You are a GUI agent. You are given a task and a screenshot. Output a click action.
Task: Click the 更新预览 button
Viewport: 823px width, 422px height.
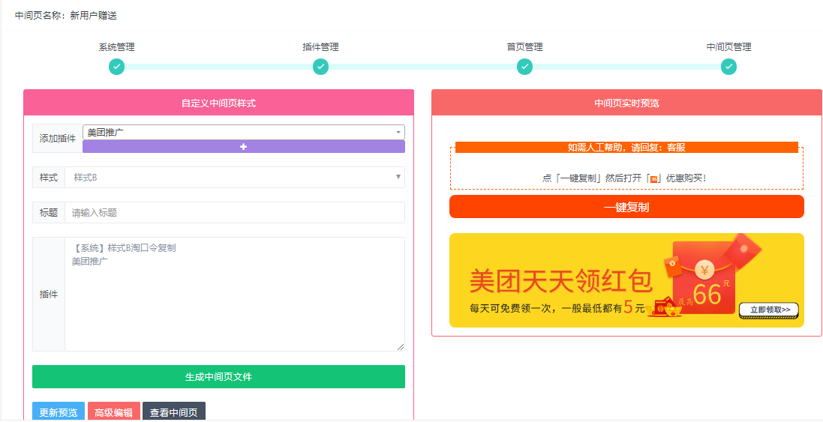pyautogui.click(x=59, y=412)
